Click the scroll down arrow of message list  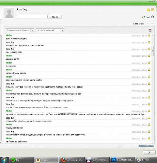click(153, 142)
